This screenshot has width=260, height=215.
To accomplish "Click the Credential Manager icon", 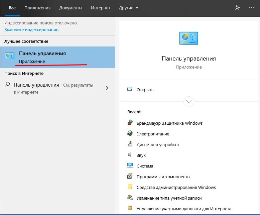I will tap(130, 208).
